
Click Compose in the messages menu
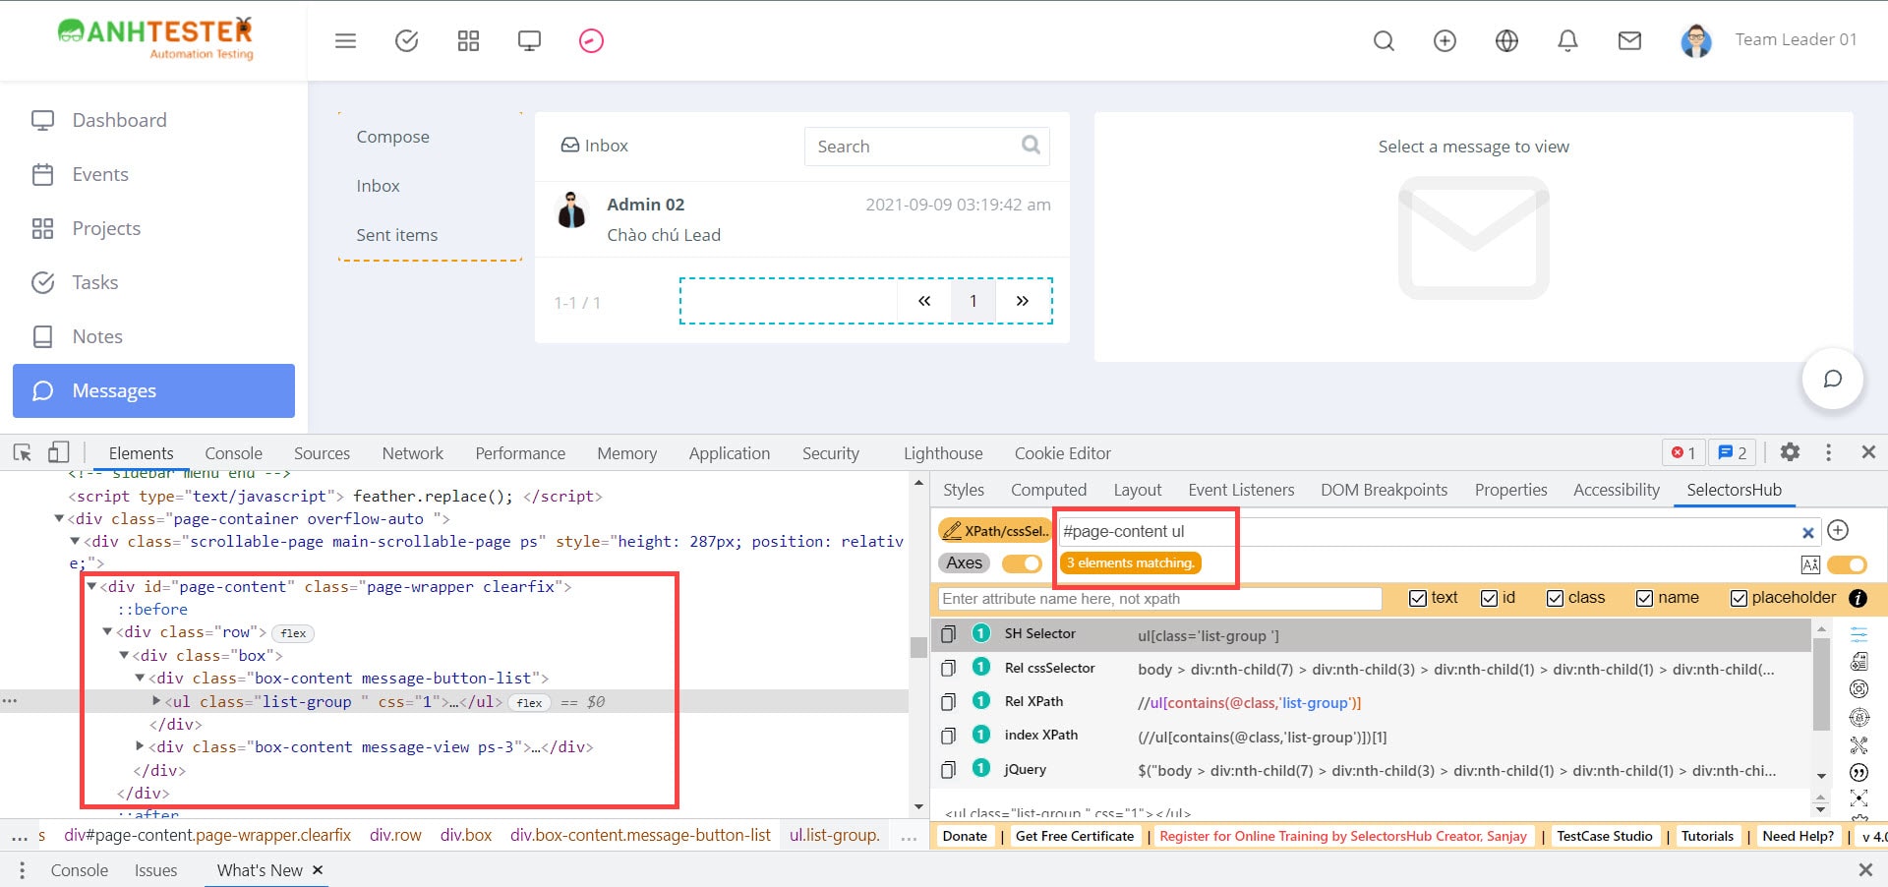[392, 137]
